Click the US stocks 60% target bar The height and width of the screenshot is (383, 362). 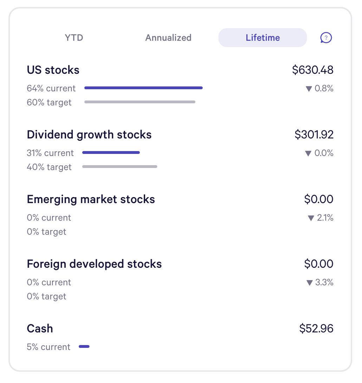[140, 102]
